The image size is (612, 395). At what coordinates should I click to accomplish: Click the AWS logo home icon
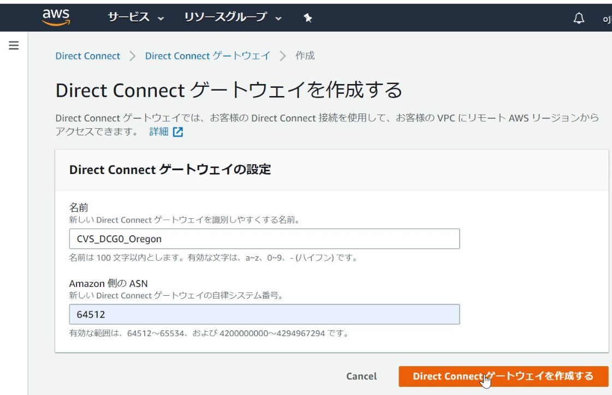(56, 17)
